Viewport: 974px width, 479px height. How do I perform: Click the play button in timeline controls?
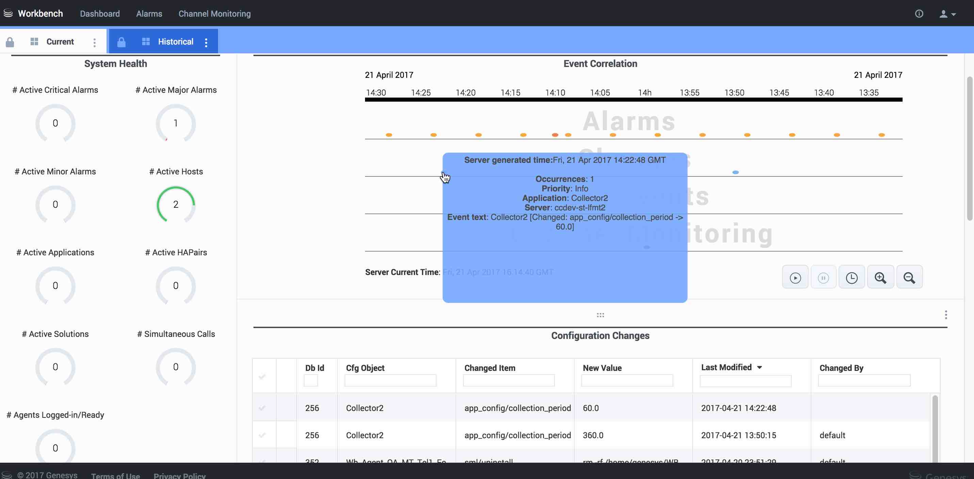click(795, 278)
